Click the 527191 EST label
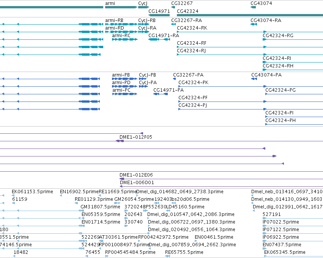This screenshot has width=323, height=258. tap(271, 215)
